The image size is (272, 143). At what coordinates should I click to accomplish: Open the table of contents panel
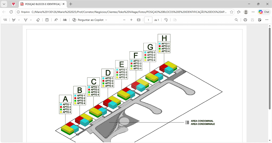point(5,20)
